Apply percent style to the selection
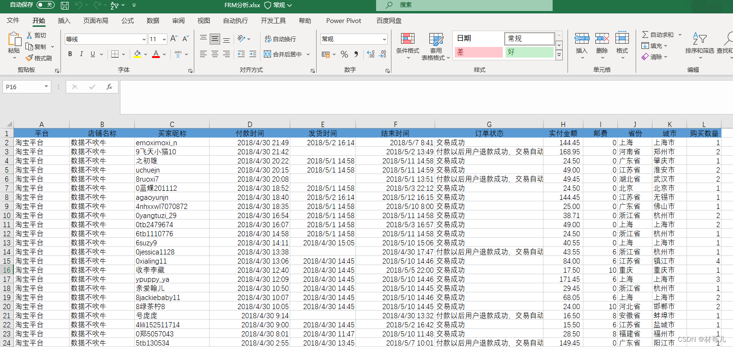The width and height of the screenshot is (733, 347). pos(344,54)
